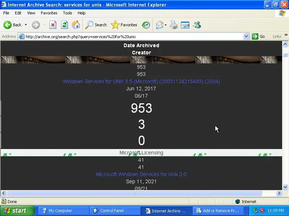Open the Search pane with magnifier
This screenshot has width=289, height=216.
(x=96, y=25)
